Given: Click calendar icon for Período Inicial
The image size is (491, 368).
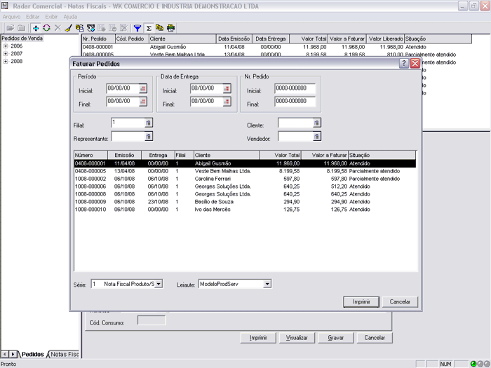Looking at the screenshot, I should pos(143,89).
